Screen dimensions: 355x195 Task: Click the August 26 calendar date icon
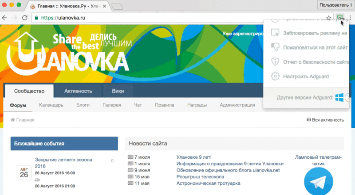click(x=23, y=172)
